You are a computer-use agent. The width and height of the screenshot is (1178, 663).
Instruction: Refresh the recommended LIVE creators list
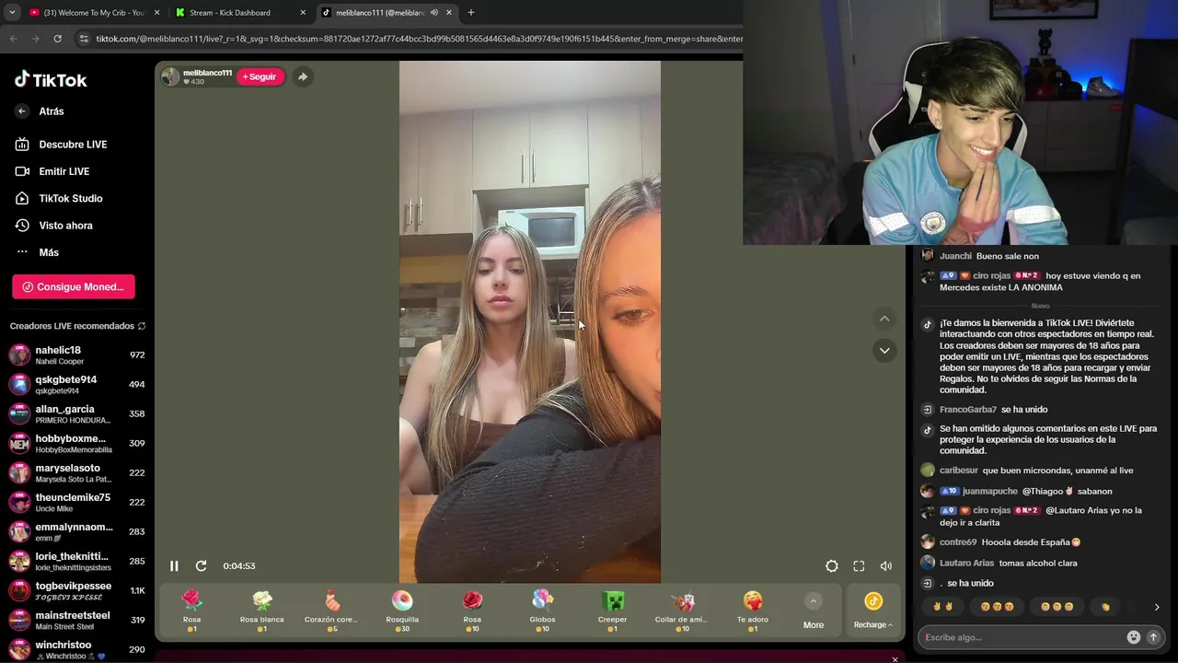pyautogui.click(x=142, y=326)
